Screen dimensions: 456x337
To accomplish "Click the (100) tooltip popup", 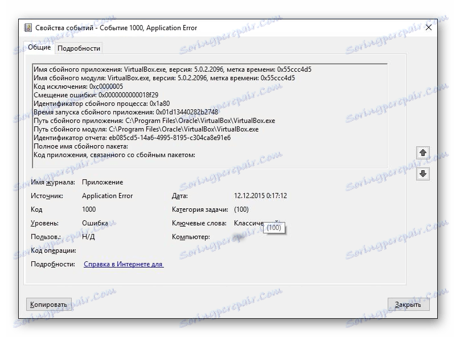I will [x=274, y=227].
